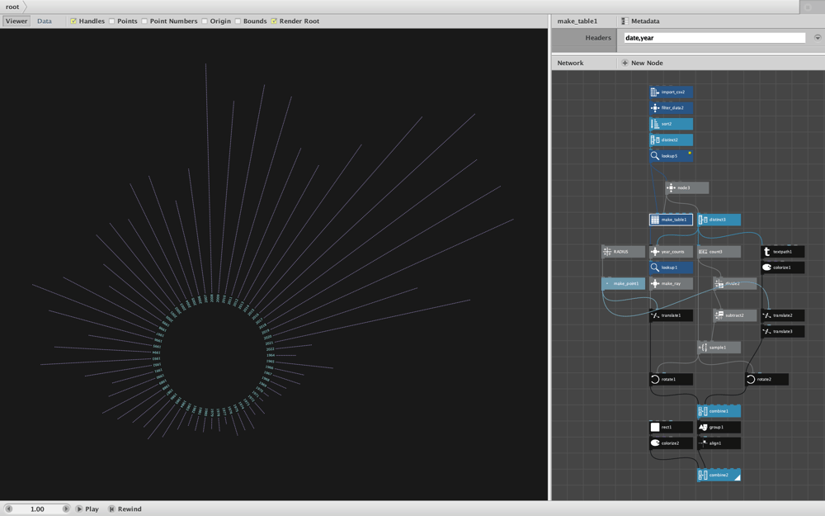Click the textpath1 node's T icon
This screenshot has width=825, height=516.
766,252
